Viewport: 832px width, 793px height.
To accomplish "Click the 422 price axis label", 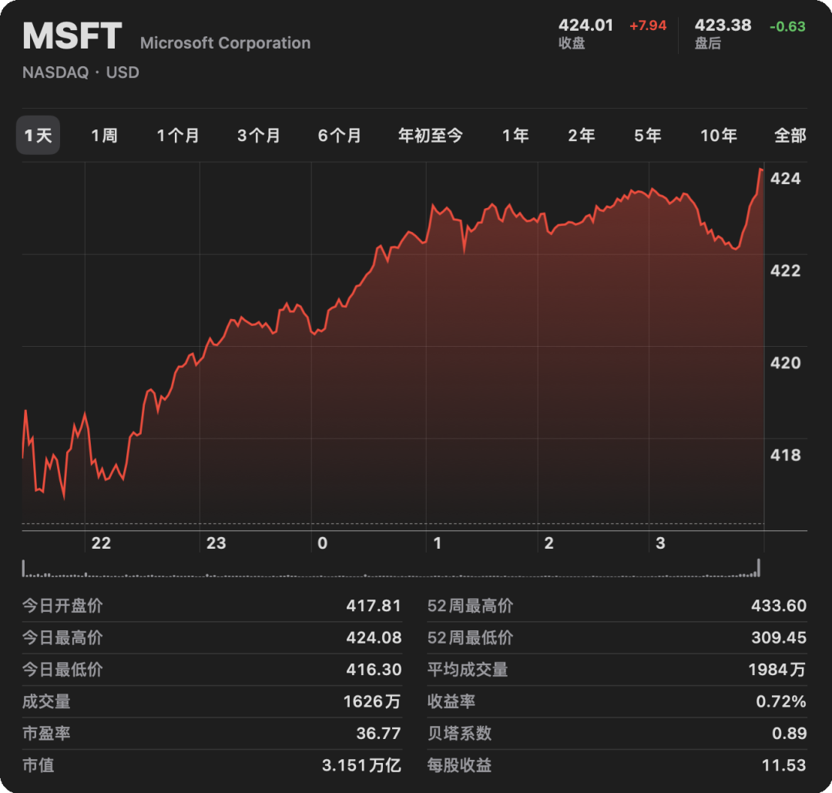I will click(x=785, y=270).
